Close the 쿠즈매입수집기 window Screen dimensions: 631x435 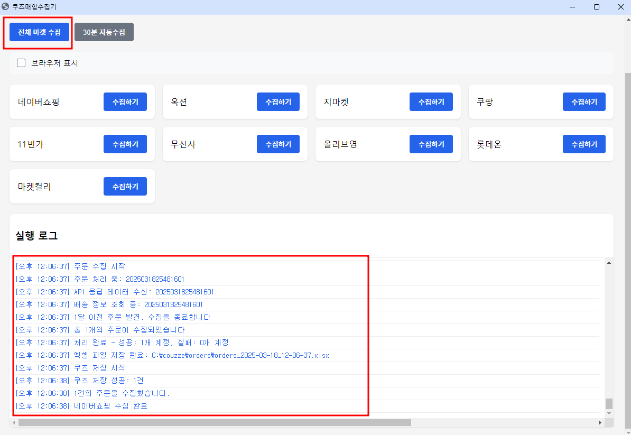621,7
